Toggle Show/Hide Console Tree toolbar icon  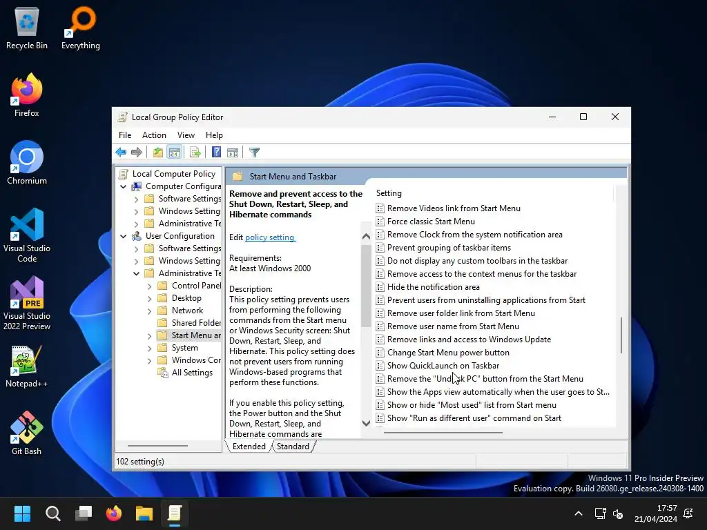point(174,153)
